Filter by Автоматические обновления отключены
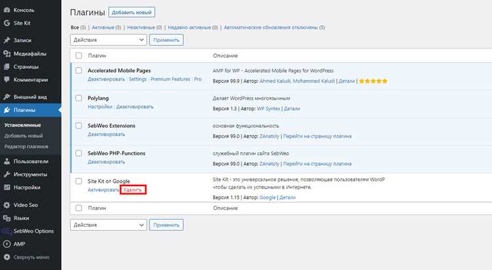492x270 pixels. pos(274,28)
